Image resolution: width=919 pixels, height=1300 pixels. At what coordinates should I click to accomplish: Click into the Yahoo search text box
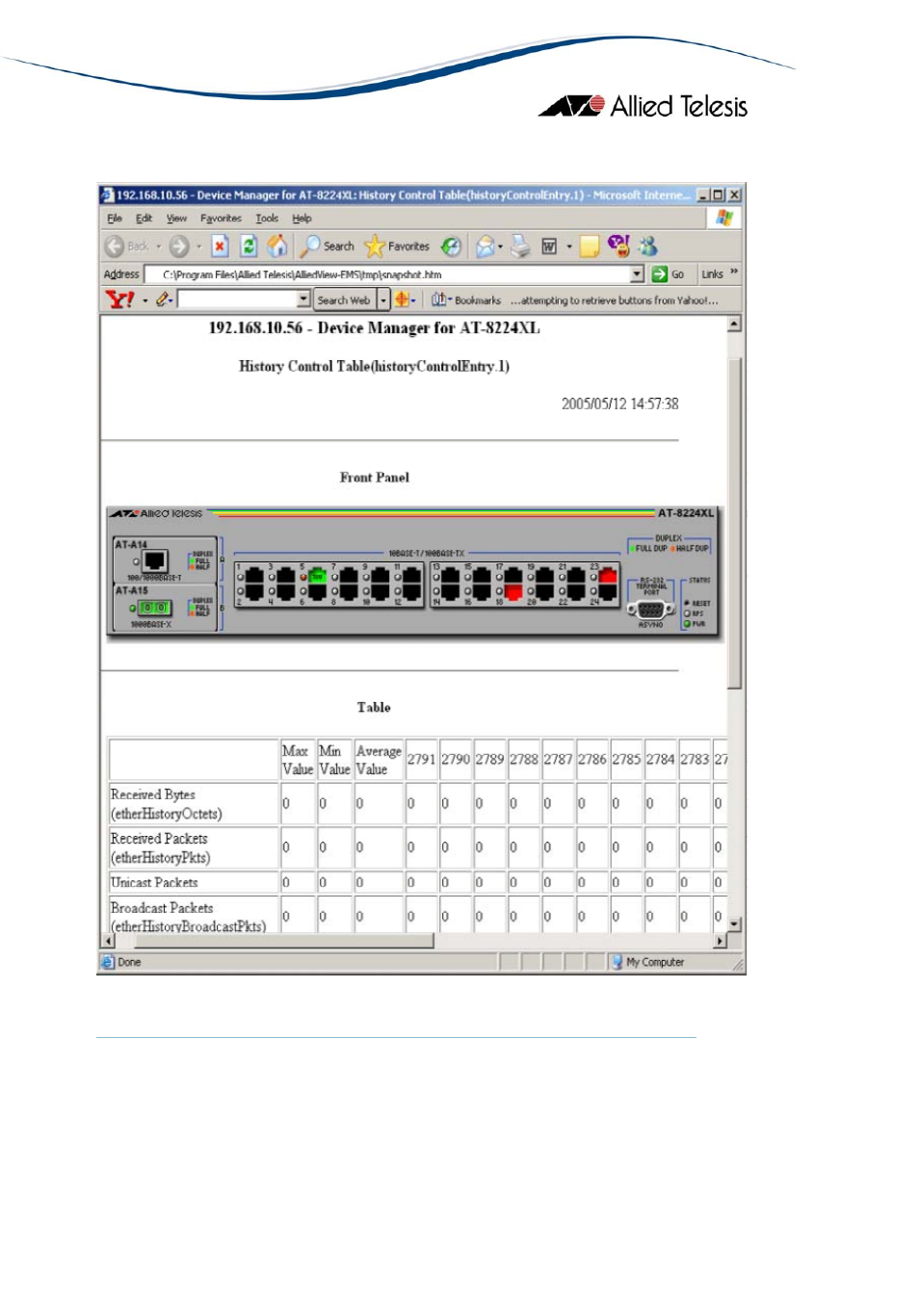pyautogui.click(x=237, y=300)
